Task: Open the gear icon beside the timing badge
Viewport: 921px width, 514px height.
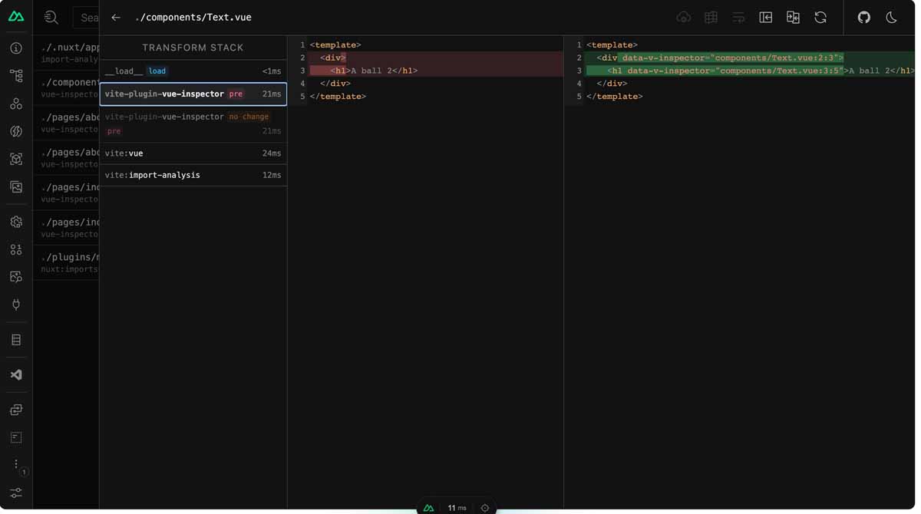Action: coord(484,507)
